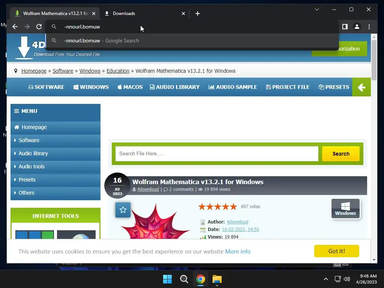Switch to the Downloads tab
Viewport: 384px width, 288px height.
pos(144,13)
